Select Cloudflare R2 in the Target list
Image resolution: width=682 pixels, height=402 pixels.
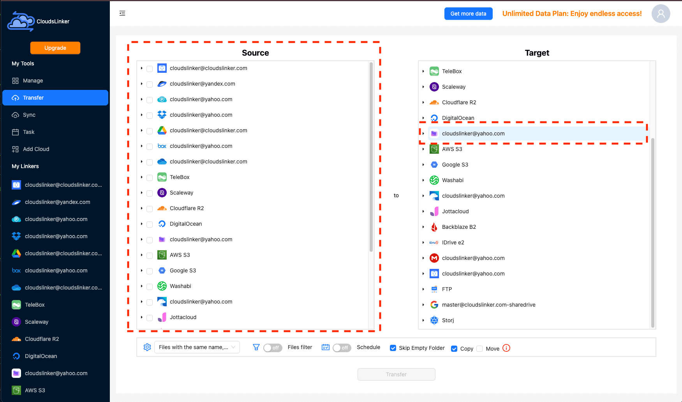pos(459,102)
